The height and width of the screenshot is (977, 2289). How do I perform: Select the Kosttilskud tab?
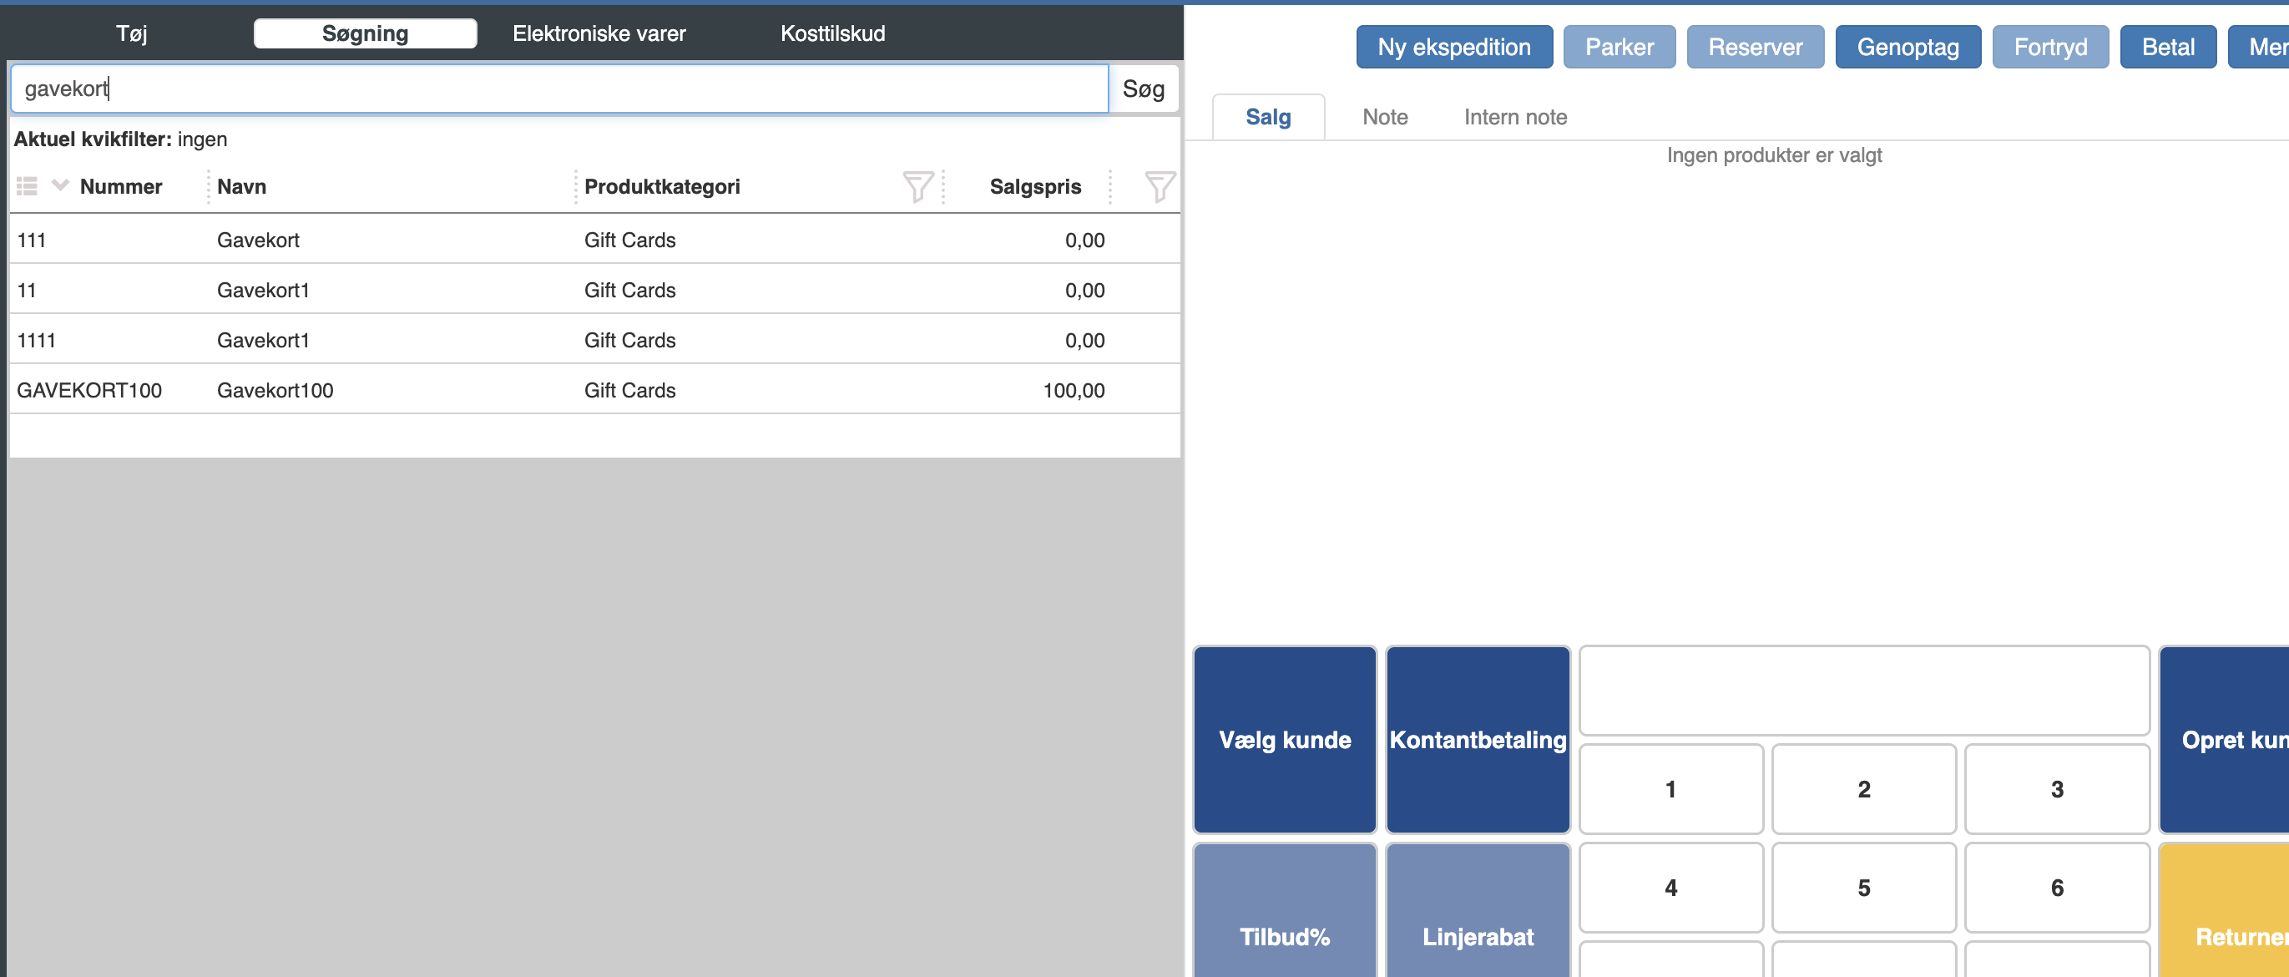coord(831,33)
